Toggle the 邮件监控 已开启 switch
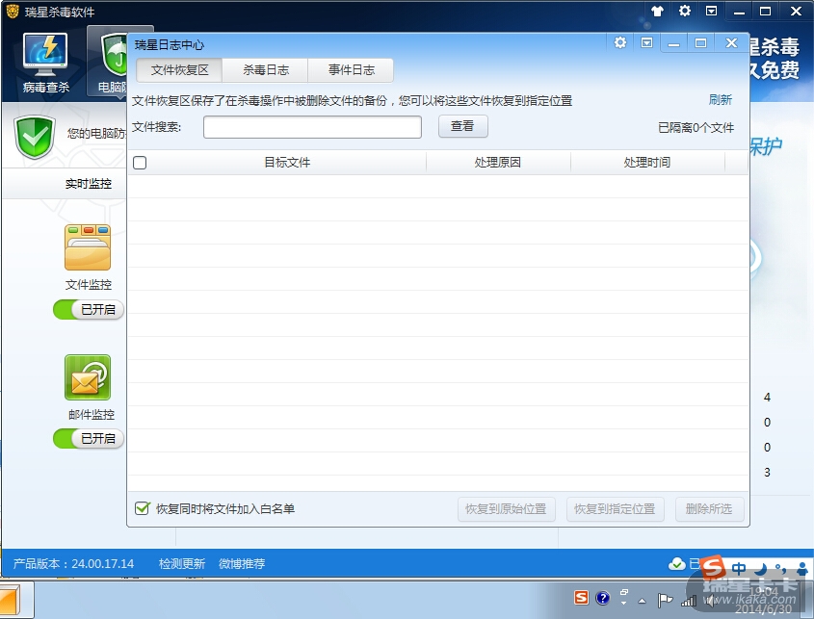This screenshot has height=619, width=814. [x=89, y=439]
